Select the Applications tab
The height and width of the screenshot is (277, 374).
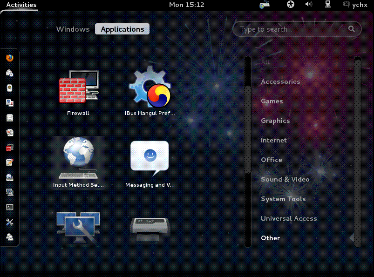tap(122, 29)
